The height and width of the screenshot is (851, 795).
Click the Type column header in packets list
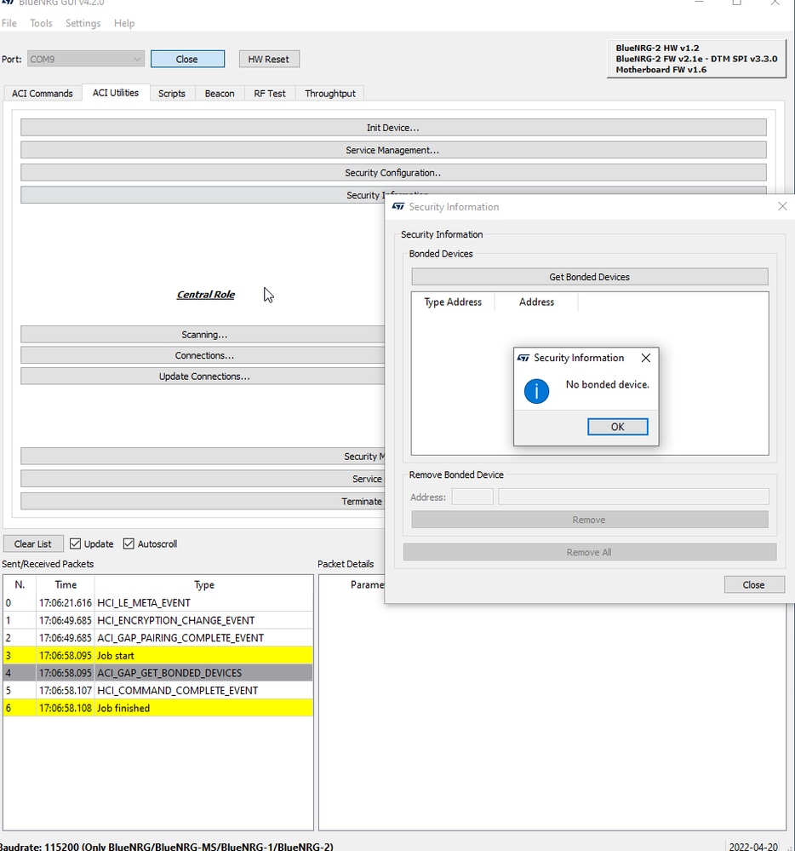point(204,585)
